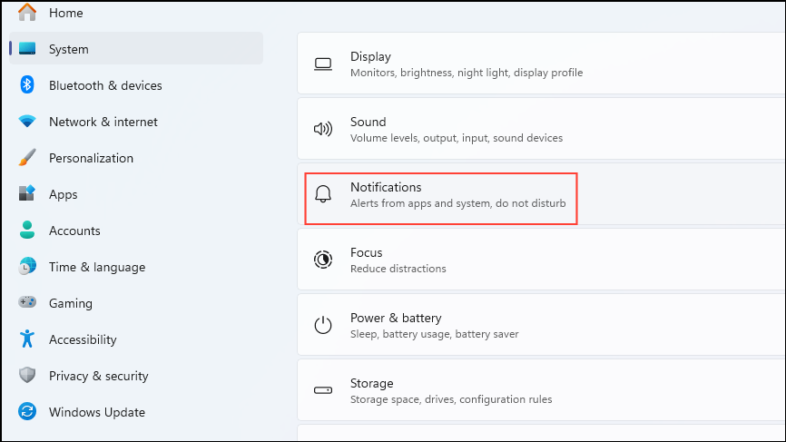Viewport: 786px width, 442px height.
Task: Click 'Reduce distractions' description text
Action: coord(398,269)
